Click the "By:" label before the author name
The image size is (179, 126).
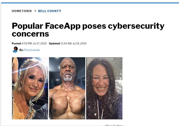(21, 50)
